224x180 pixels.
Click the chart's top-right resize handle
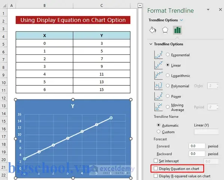pyautogui.click(x=131, y=99)
